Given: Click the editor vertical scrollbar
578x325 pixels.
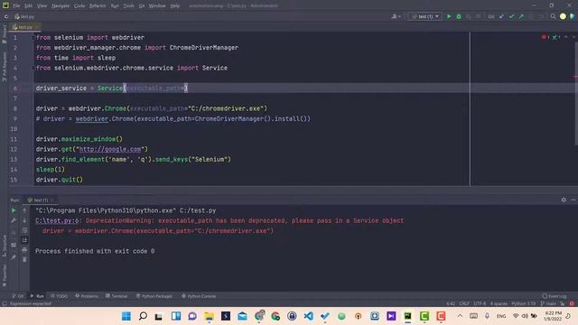Looking at the screenshot, I should (x=575, y=94).
